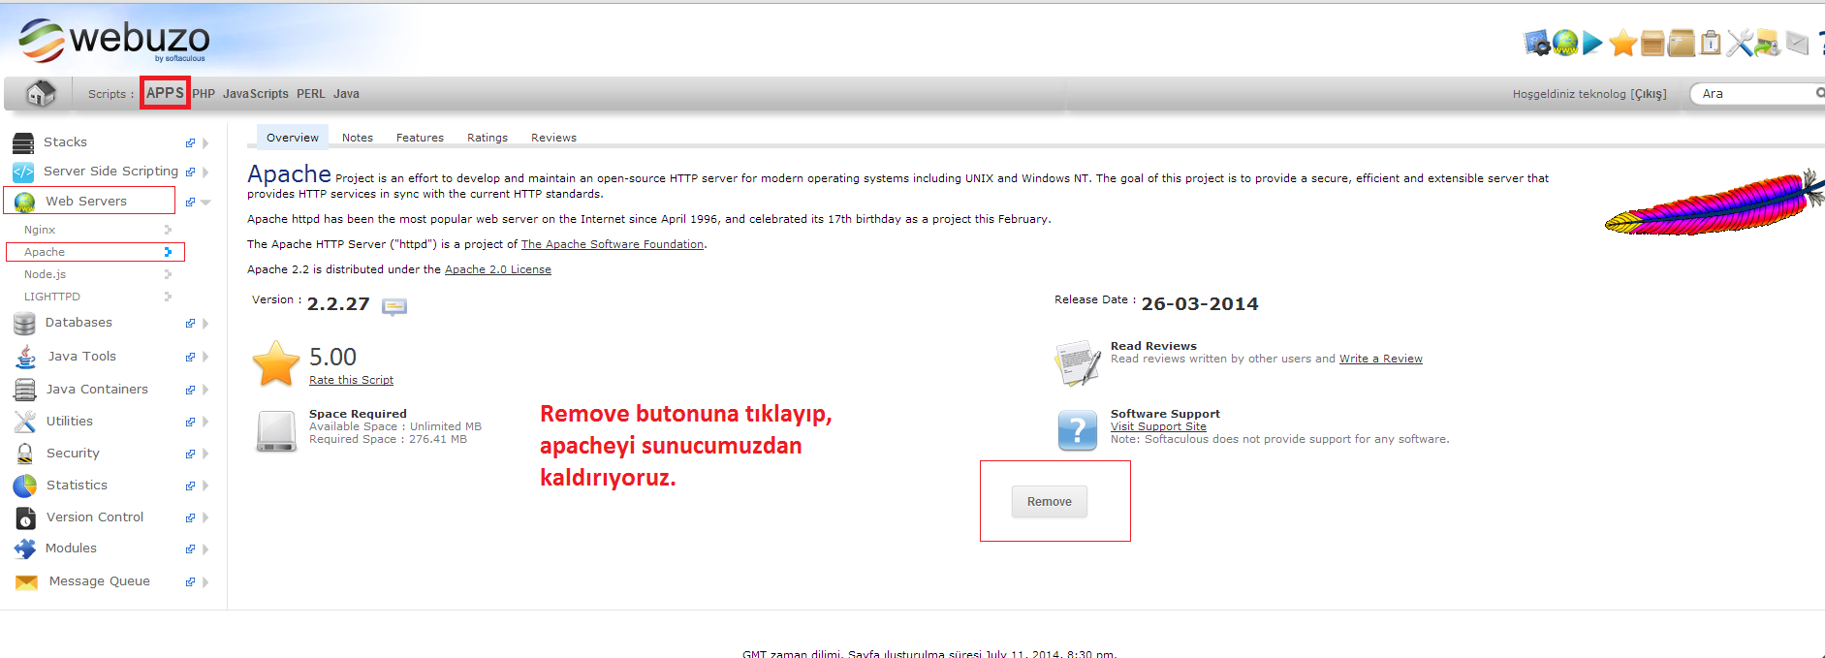This screenshot has height=658, width=1825.
Task: Click the Write a Review link
Action: [x=1381, y=359]
